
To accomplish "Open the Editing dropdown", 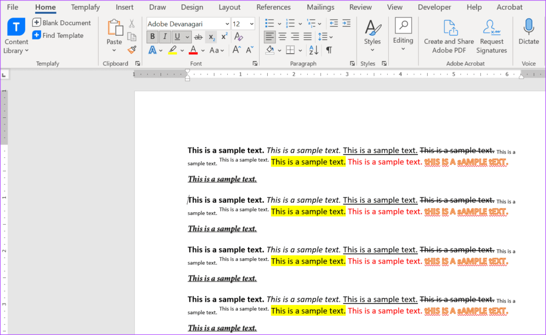I will tap(403, 35).
